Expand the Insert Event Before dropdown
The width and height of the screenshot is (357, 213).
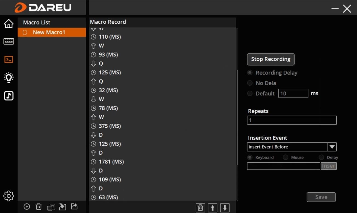coord(332,147)
